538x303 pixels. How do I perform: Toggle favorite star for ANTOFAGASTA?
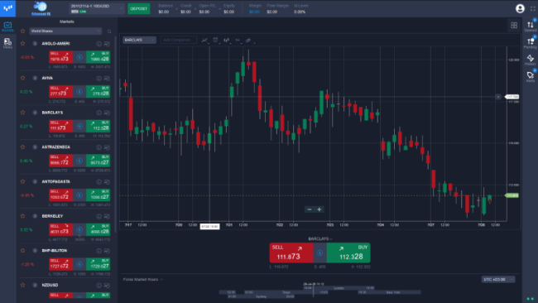[x=22, y=181]
